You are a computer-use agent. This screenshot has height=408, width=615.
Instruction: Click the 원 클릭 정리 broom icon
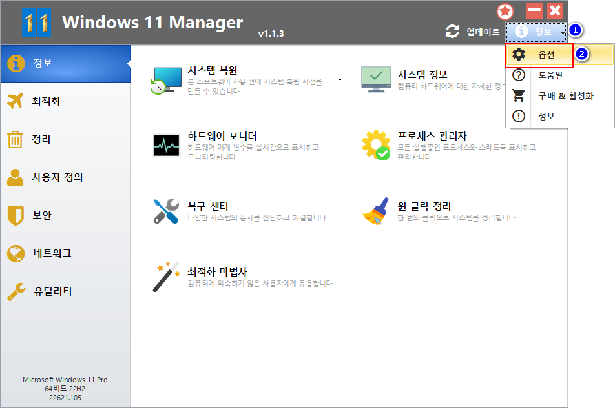pos(376,211)
